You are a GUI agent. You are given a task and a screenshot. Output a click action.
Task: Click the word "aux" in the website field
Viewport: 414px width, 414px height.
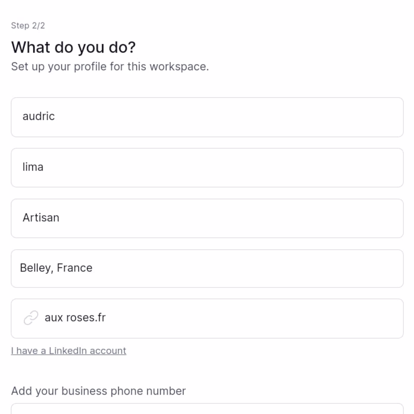pos(53,318)
